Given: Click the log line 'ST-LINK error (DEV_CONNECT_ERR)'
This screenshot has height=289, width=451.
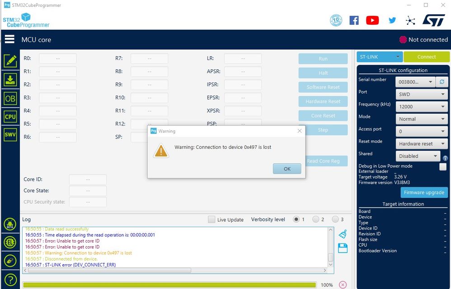Looking at the screenshot, I should [70, 265].
